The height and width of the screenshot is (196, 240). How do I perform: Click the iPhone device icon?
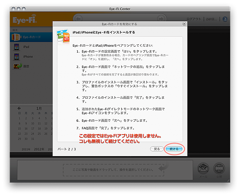16,57
